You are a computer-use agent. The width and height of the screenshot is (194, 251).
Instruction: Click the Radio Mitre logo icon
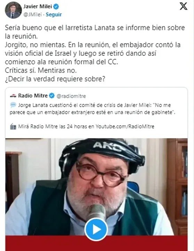click(13, 96)
